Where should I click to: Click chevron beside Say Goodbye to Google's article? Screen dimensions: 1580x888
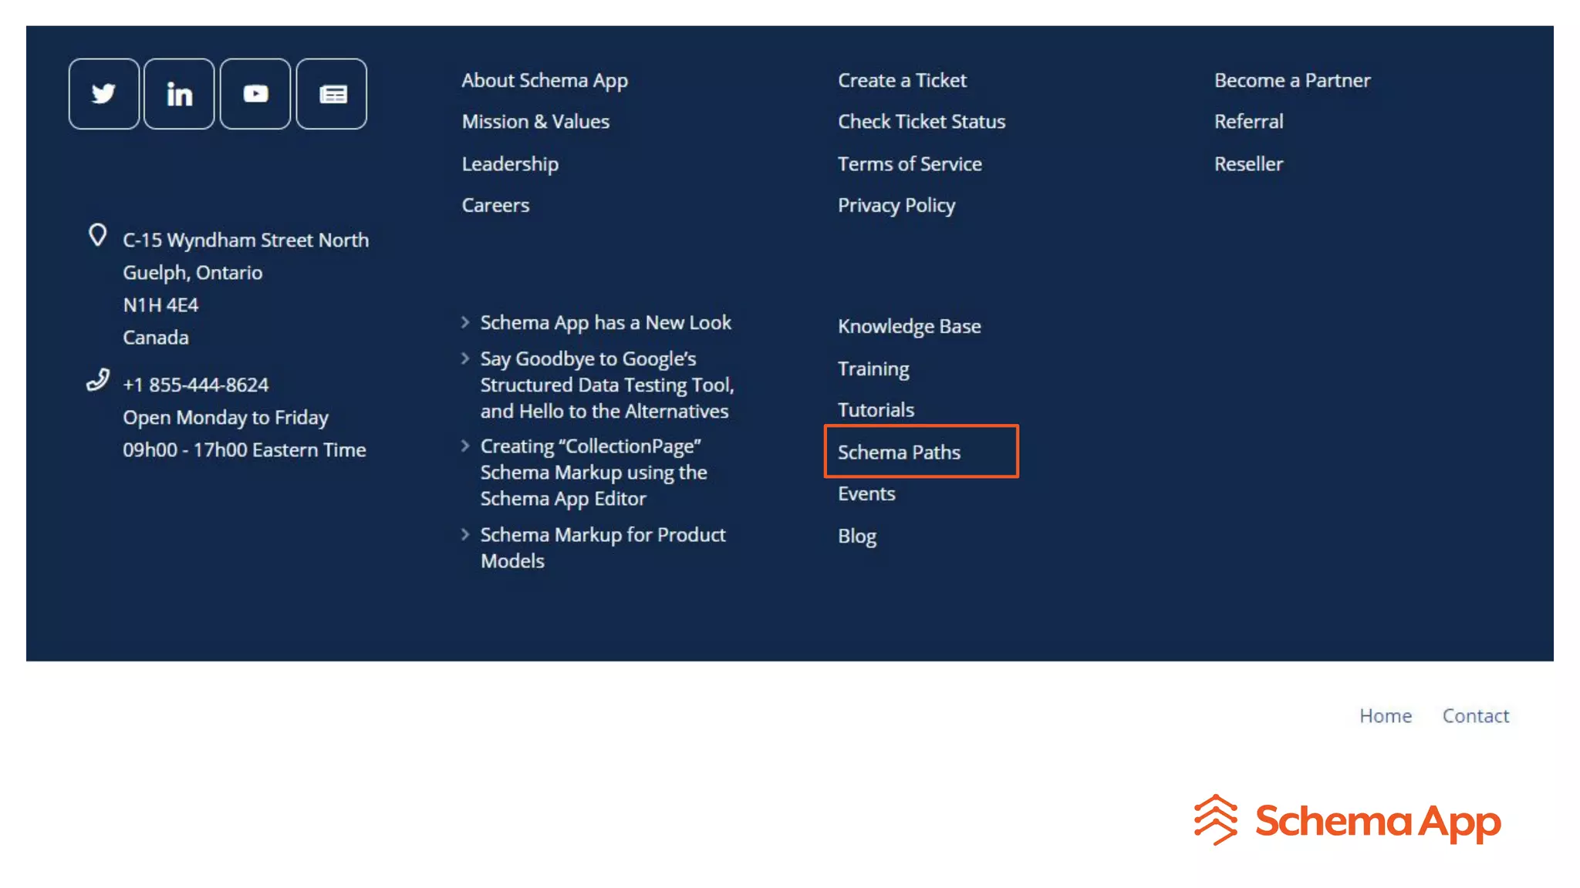[x=465, y=358]
